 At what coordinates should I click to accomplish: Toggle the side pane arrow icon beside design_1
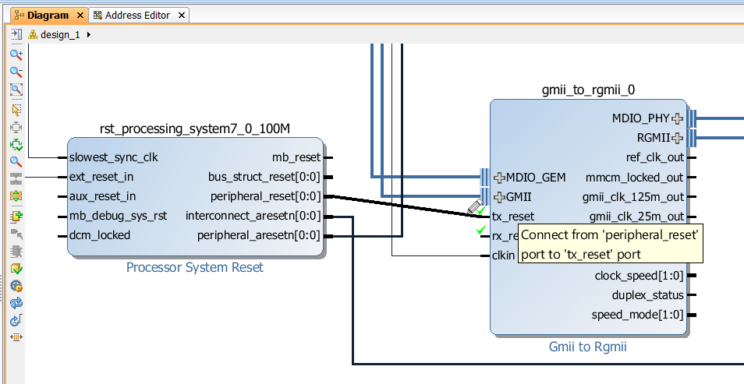pyautogui.click(x=16, y=34)
